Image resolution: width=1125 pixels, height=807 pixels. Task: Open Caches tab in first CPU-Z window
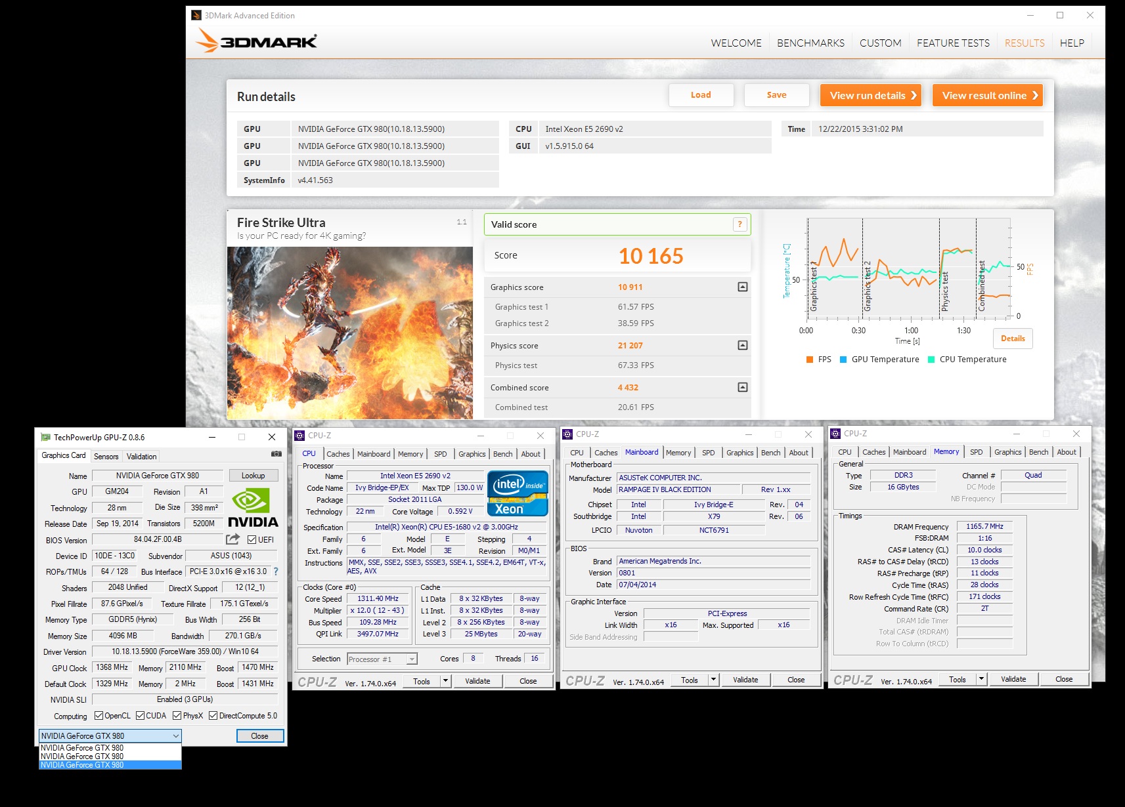click(x=338, y=454)
